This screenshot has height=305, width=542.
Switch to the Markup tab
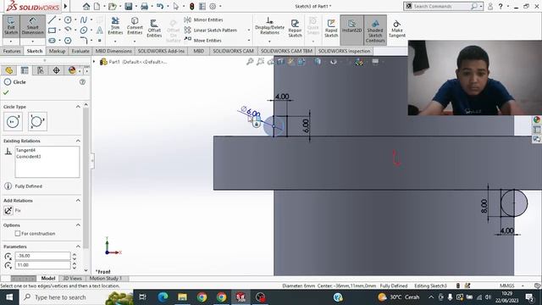coord(57,51)
